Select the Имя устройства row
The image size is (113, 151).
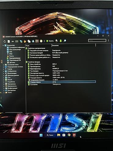pyautogui.click(x=61, y=64)
